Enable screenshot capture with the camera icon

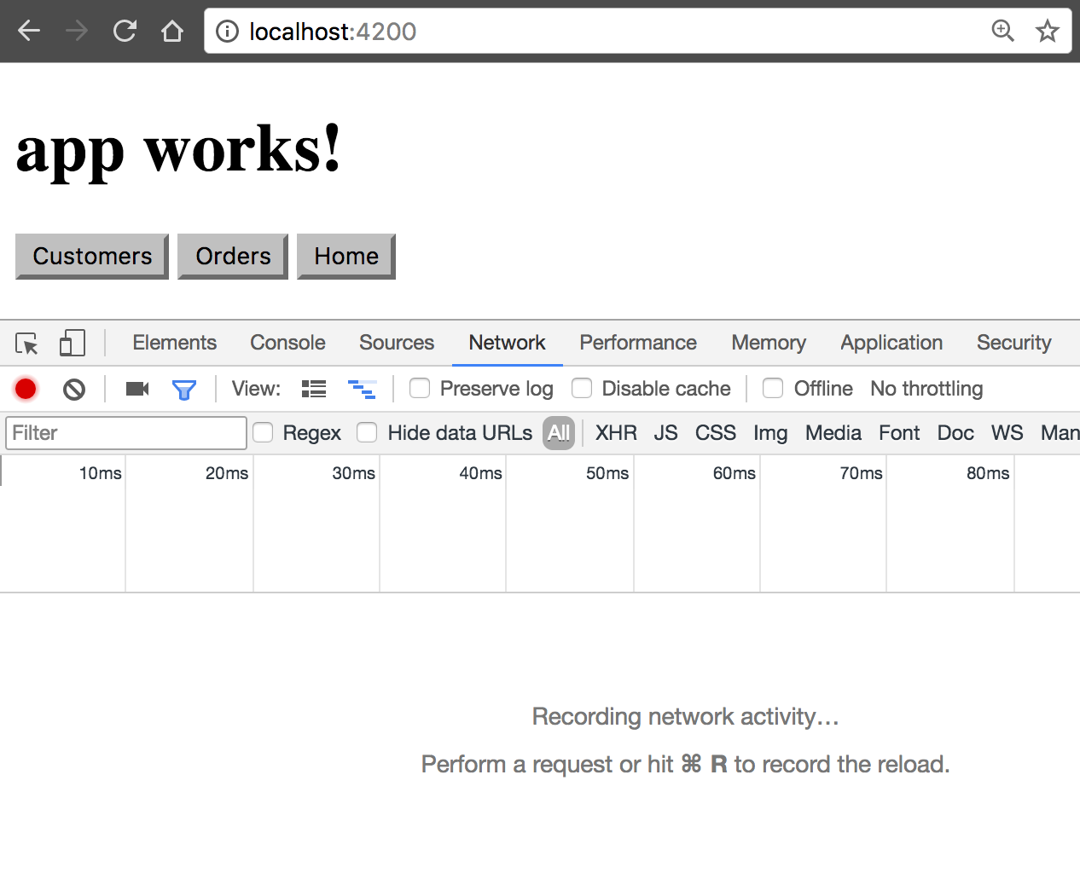click(x=136, y=388)
